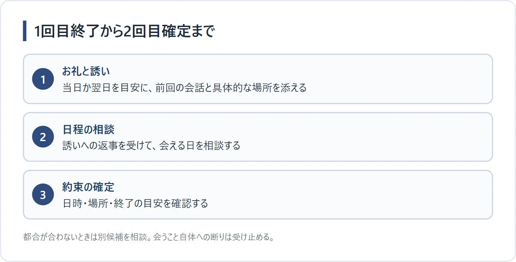
Task: Select the heading 1回目終了から2回目確定まで
Action: (124, 31)
